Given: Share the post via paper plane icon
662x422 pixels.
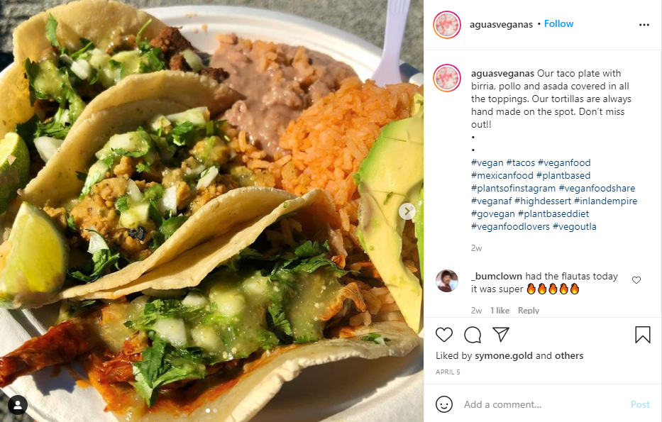Looking at the screenshot, I should coord(501,334).
